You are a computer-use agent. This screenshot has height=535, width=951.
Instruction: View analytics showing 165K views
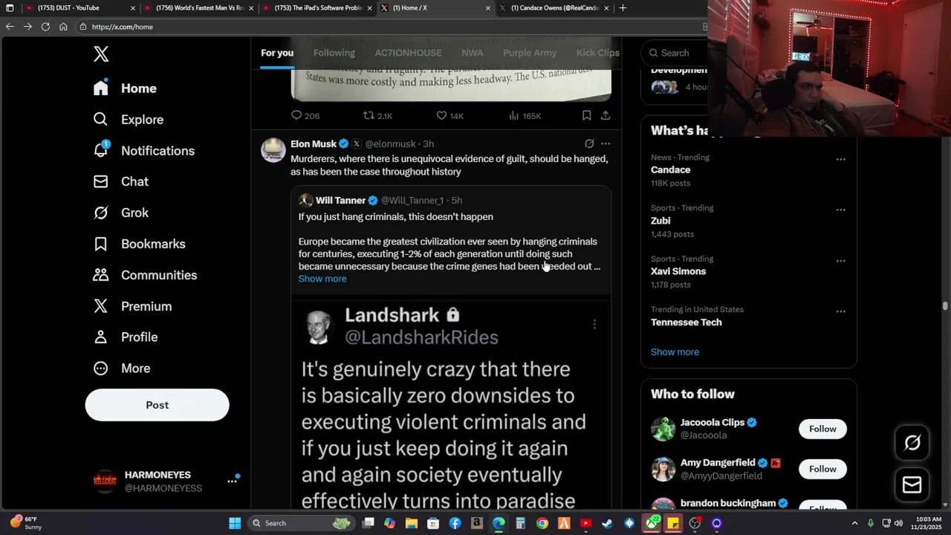tap(525, 115)
